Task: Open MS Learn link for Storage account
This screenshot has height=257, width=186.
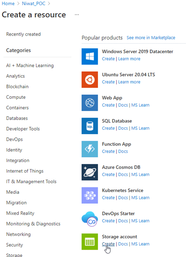Action: tap(140, 244)
